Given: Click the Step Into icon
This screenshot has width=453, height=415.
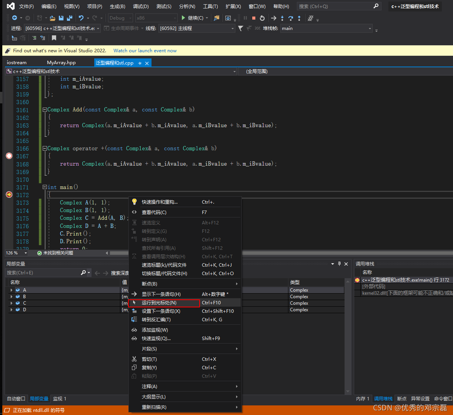Looking at the screenshot, I should [x=282, y=18].
